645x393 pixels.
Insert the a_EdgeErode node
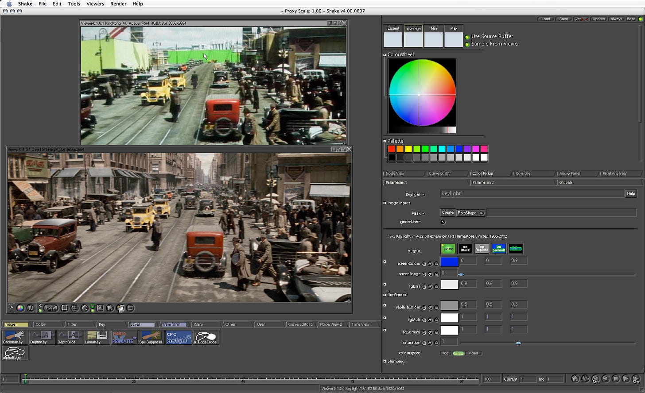click(x=206, y=337)
